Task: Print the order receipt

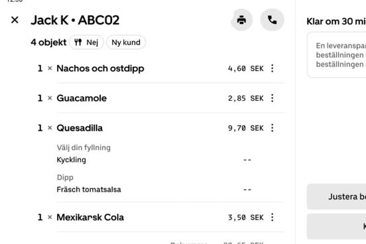Action: tap(241, 20)
